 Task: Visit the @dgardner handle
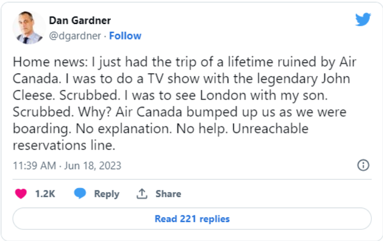click(75, 36)
